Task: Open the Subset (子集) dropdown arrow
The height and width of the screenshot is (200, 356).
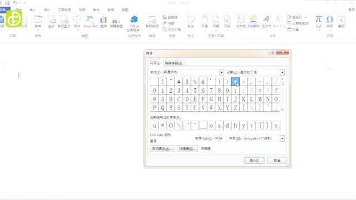Action: point(282,72)
